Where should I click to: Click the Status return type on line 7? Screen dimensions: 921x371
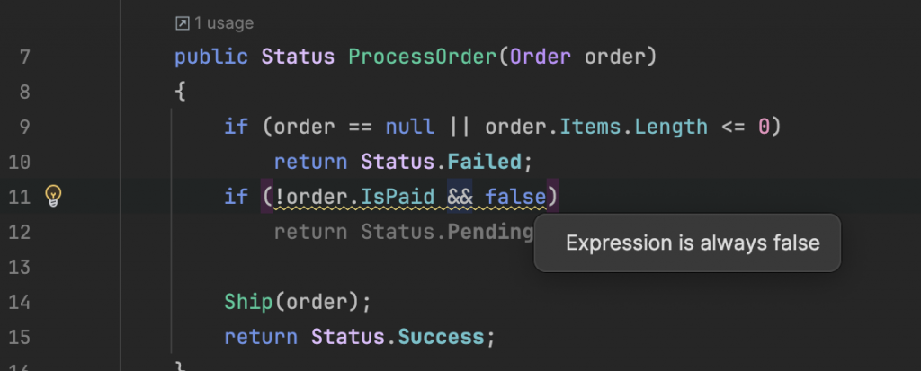pos(298,57)
